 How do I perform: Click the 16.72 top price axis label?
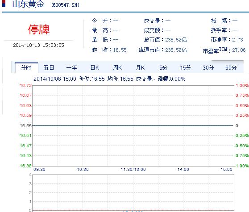tap(25, 86)
